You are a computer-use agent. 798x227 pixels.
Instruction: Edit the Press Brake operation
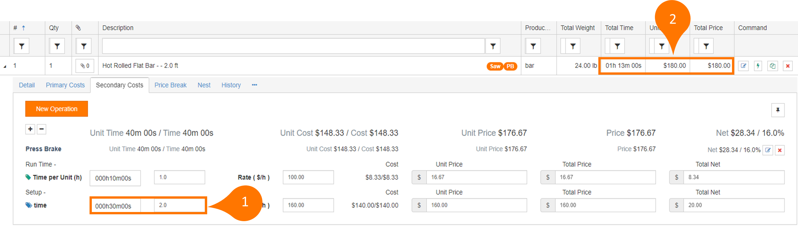point(768,150)
